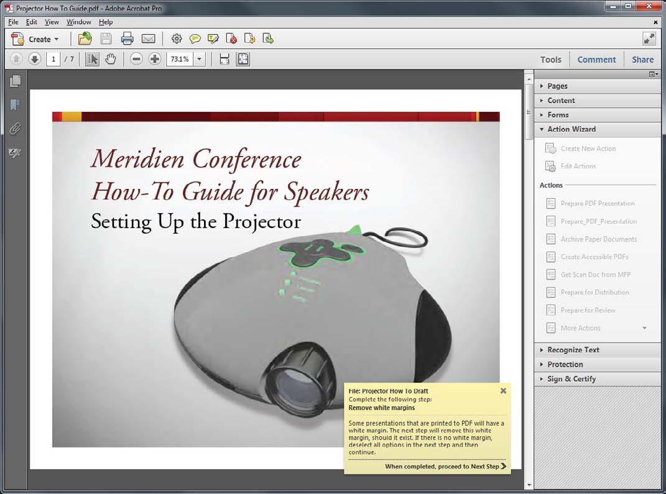Image resolution: width=666 pixels, height=494 pixels.
Task: Expand the Content panel section
Action: [x=597, y=100]
